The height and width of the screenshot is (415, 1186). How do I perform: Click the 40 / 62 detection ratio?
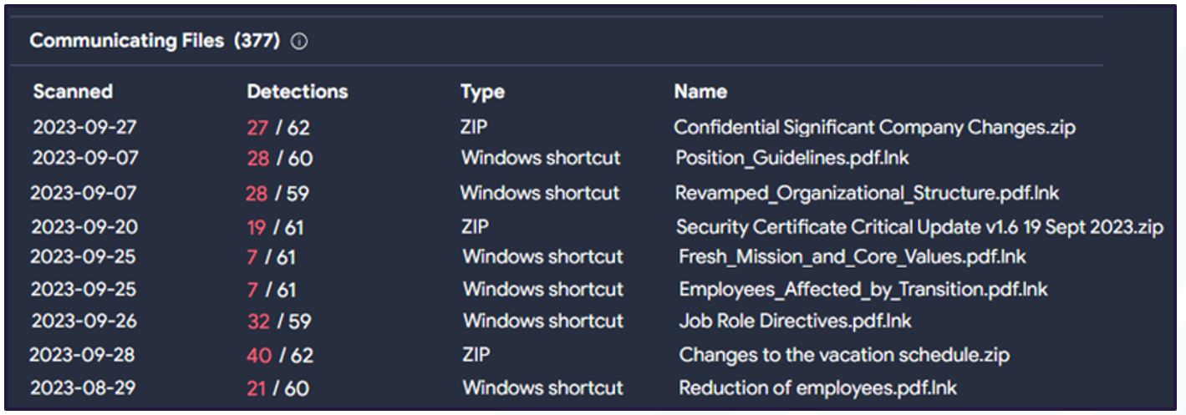tap(280, 355)
